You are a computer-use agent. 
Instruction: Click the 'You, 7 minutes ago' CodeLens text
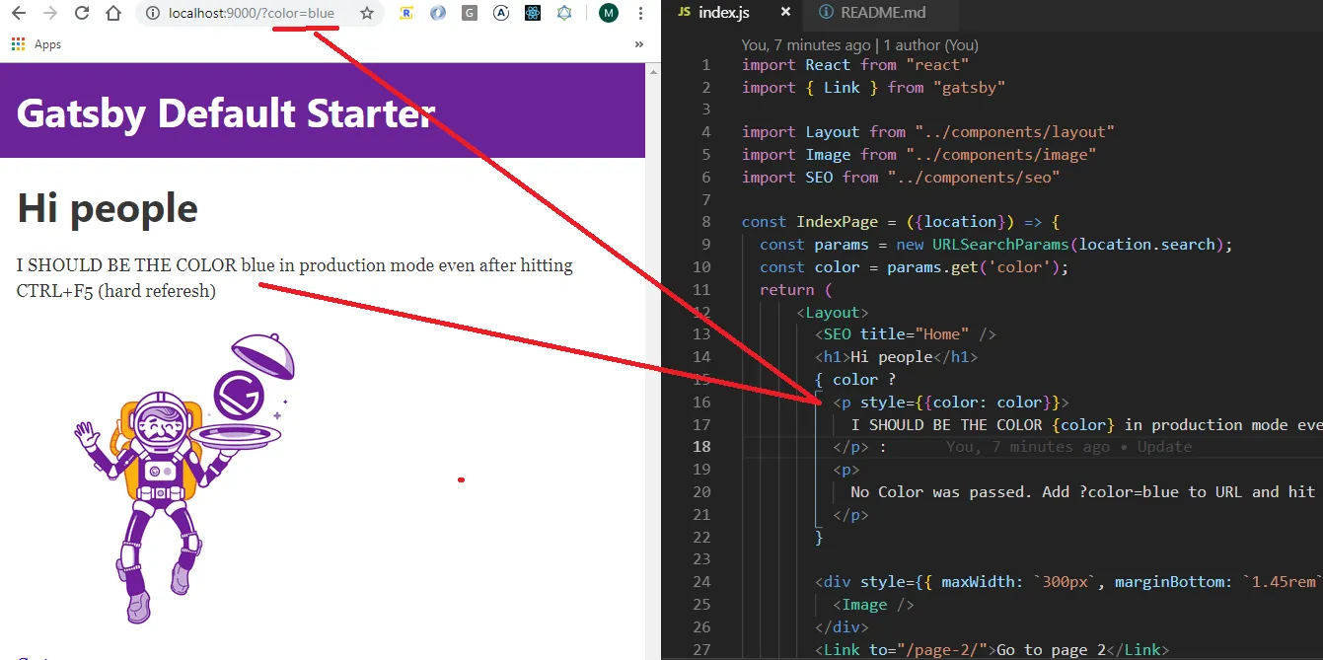tap(860, 44)
